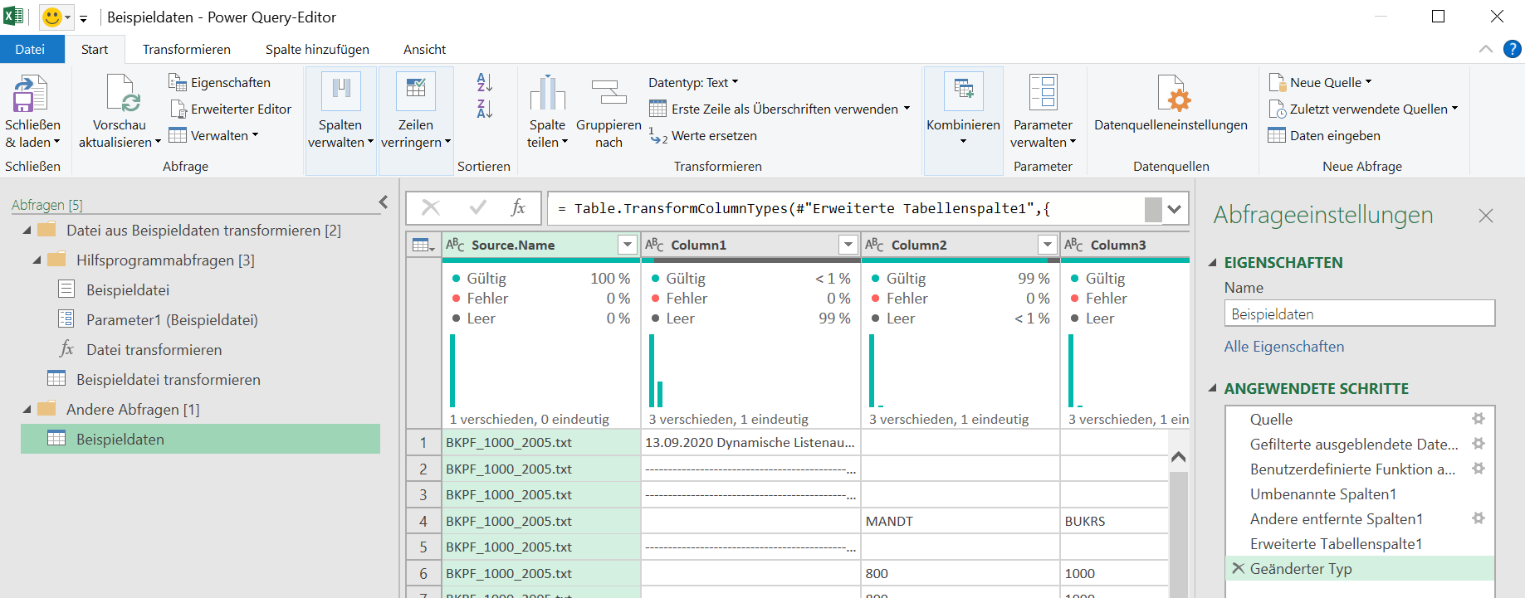Open Datentyp: Text dropdown

click(x=693, y=82)
